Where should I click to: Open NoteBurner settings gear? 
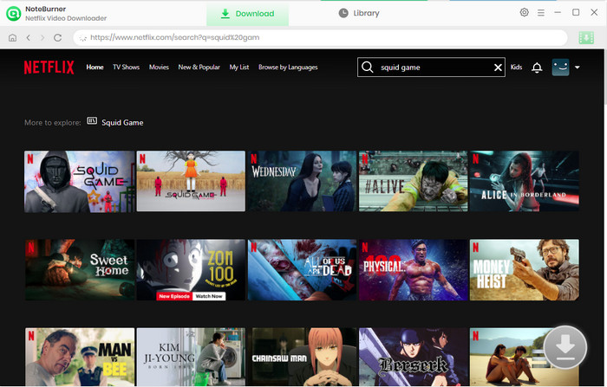pos(524,12)
